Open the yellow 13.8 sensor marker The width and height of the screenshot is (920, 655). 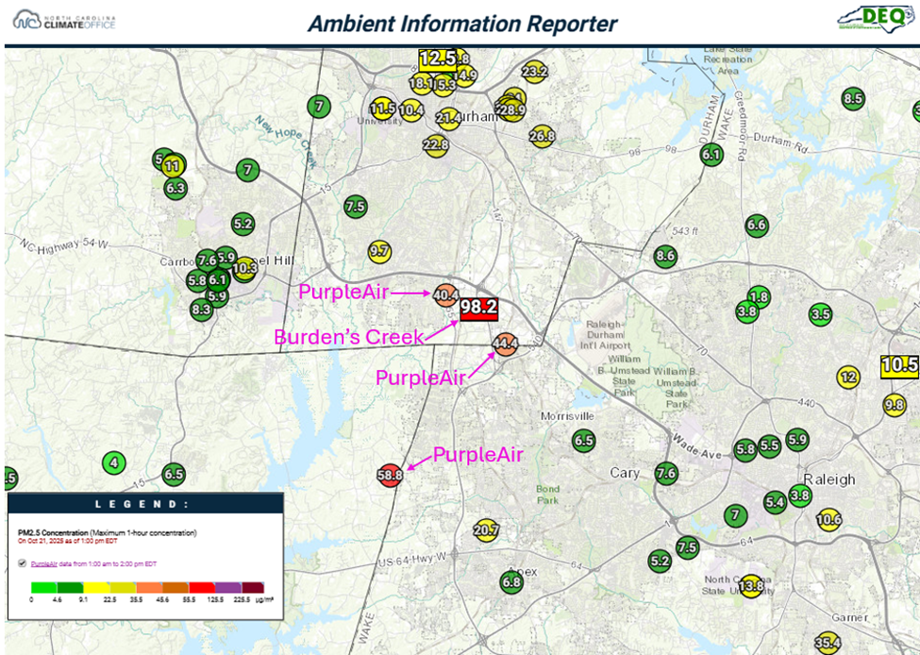pos(751,586)
